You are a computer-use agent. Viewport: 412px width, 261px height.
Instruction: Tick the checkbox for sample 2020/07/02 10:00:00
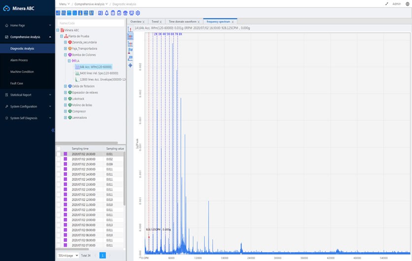point(59,220)
